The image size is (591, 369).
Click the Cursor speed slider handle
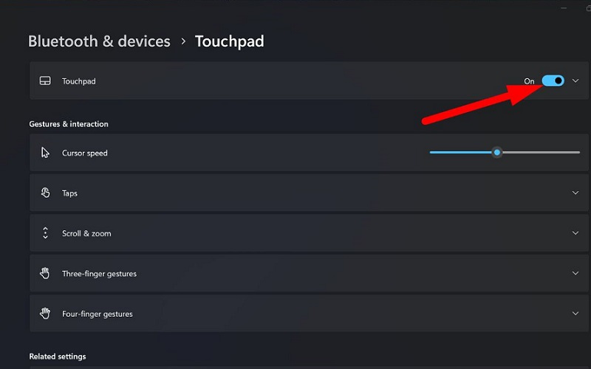(x=497, y=153)
